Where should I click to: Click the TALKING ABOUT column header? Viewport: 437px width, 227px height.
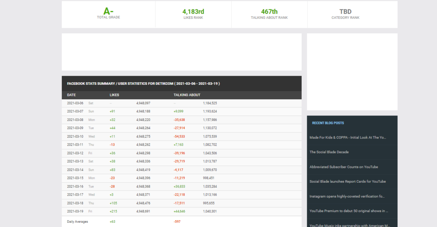tap(187, 95)
